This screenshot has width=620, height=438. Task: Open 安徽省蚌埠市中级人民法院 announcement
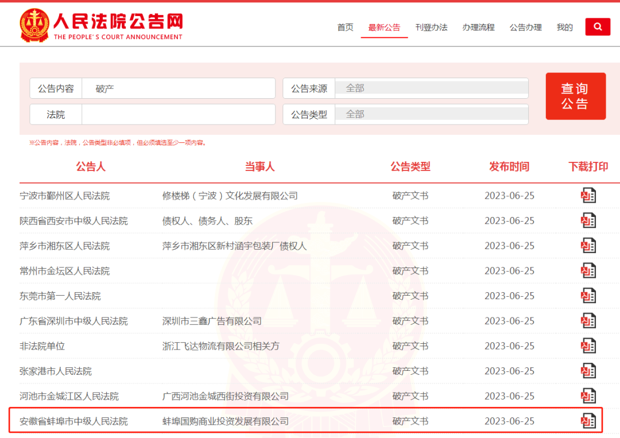(73, 421)
